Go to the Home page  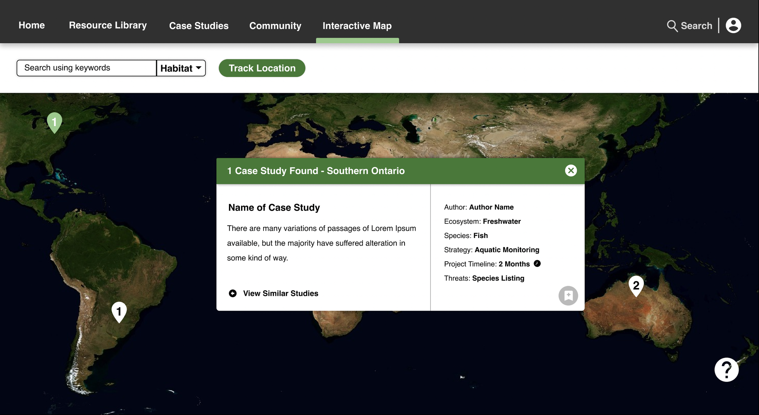(31, 25)
